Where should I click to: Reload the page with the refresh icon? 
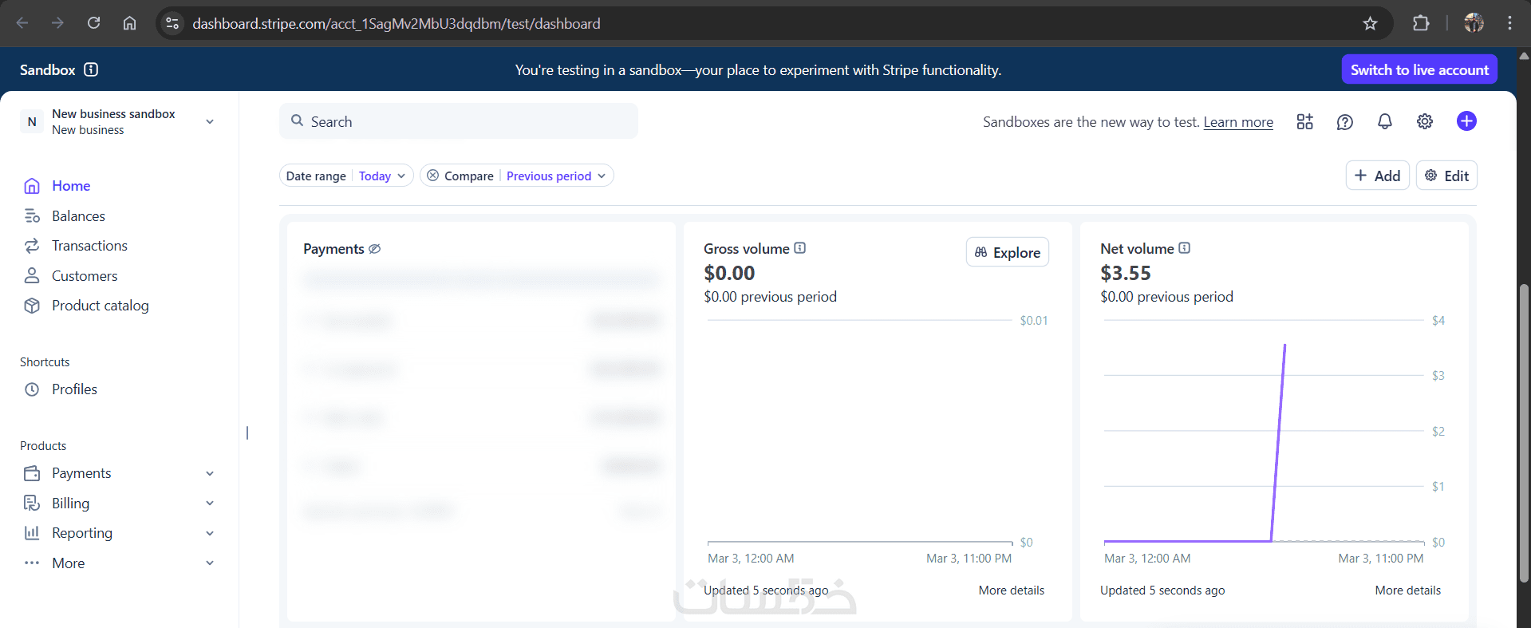point(93,23)
